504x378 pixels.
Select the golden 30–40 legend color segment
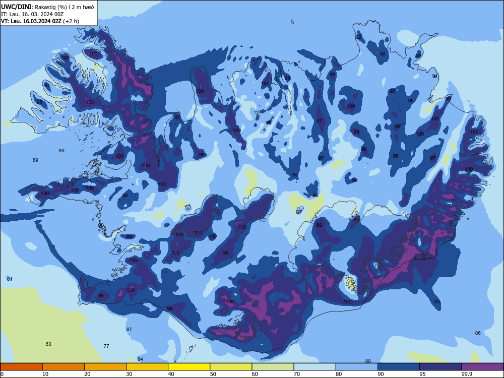[147, 367]
